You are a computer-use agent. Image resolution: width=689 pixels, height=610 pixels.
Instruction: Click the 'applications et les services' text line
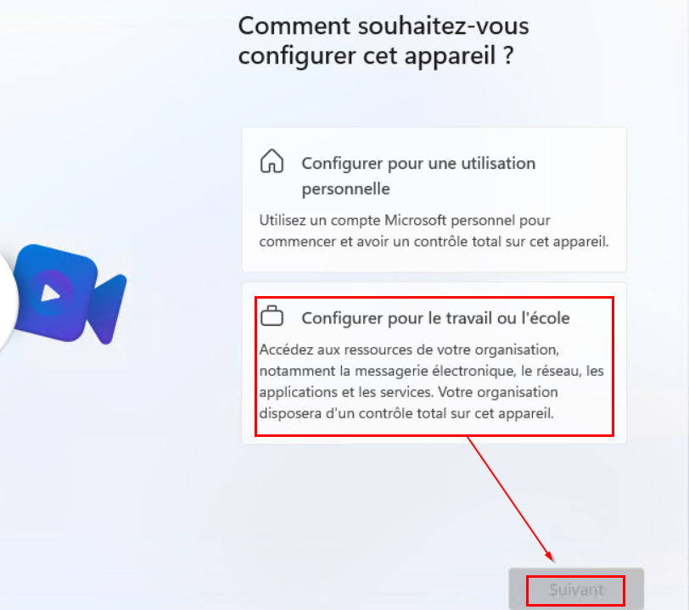[346, 393]
